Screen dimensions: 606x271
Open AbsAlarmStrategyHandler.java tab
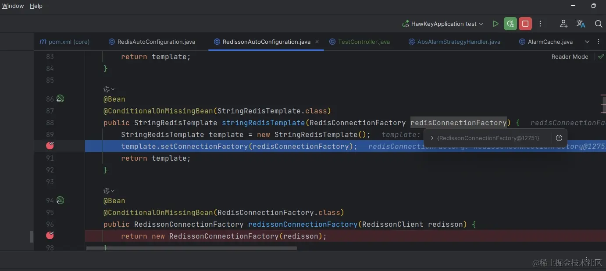point(454,42)
